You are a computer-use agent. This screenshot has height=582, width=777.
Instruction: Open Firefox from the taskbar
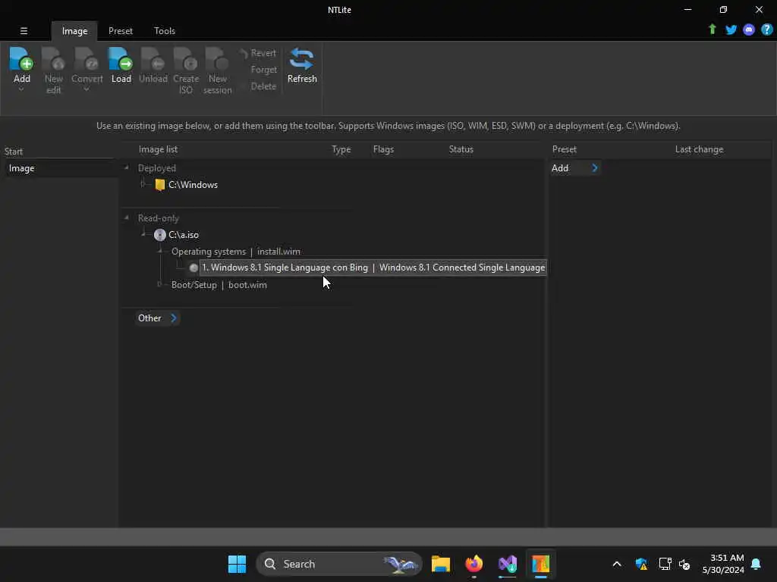(x=473, y=564)
